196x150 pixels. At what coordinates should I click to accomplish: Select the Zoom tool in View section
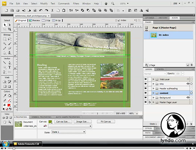pos(9,122)
